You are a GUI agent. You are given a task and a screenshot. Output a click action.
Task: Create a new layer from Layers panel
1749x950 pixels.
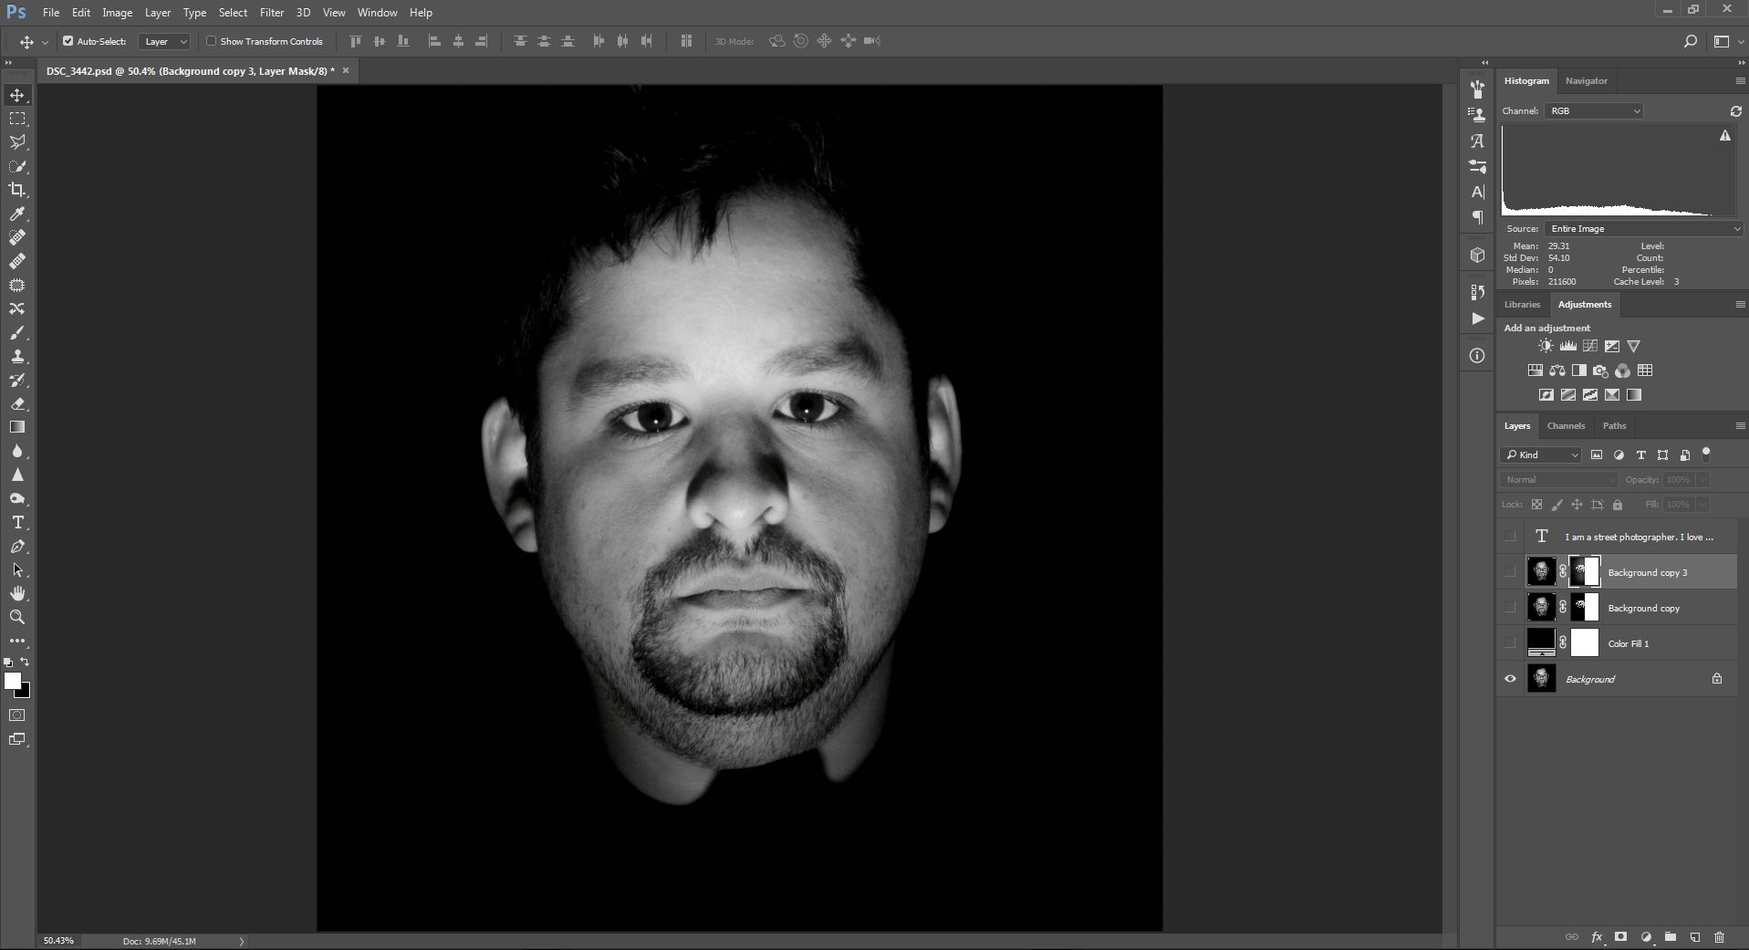coord(1695,937)
